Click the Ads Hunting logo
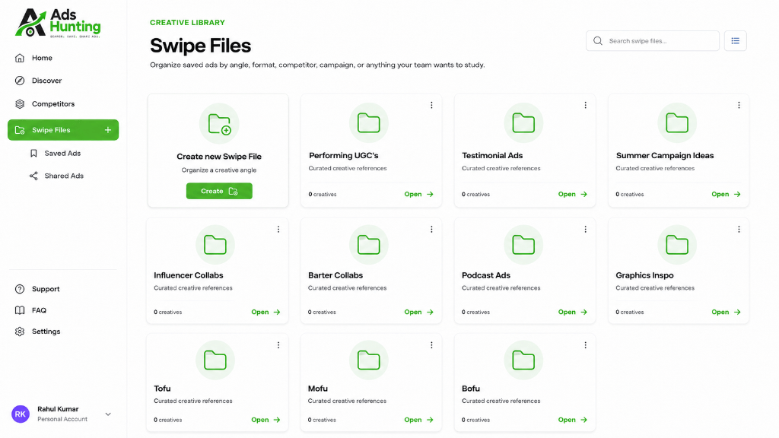 58,23
